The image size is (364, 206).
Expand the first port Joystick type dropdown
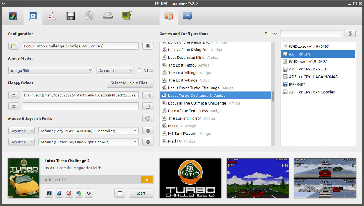[x=21, y=131]
